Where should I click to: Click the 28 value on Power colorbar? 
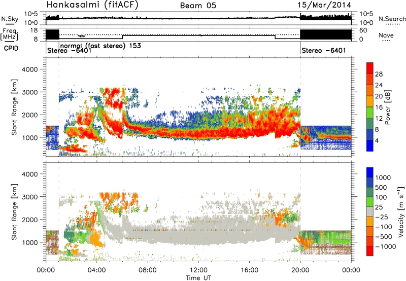[x=379, y=74]
